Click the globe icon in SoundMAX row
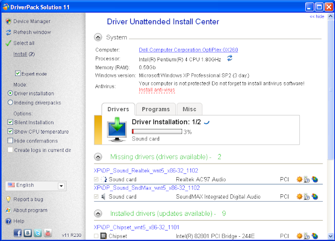Image resolution: width=335 pixels, height=241 pixels. coord(315,196)
